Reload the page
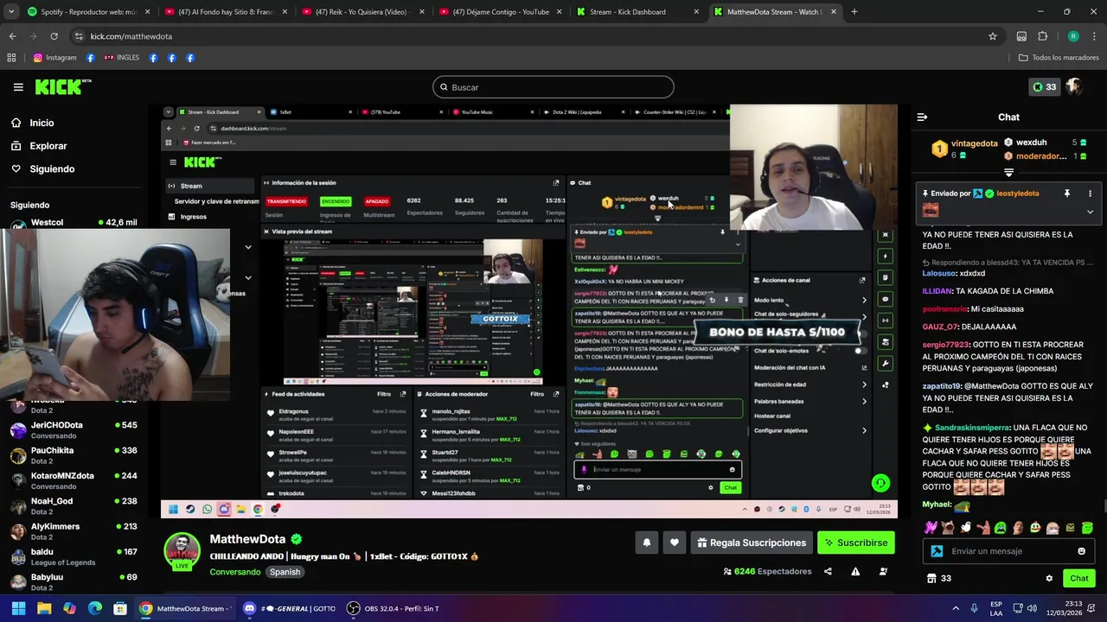The height and width of the screenshot is (622, 1107). [54, 36]
